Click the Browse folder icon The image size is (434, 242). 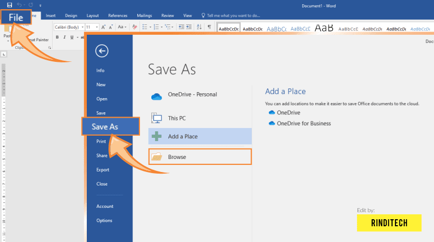156,157
